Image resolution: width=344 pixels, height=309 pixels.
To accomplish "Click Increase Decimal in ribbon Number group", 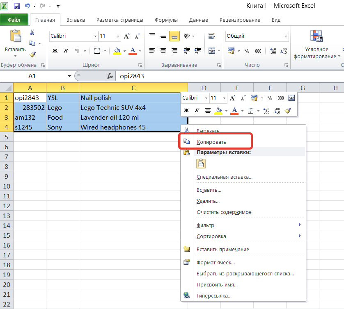I will [x=273, y=51].
